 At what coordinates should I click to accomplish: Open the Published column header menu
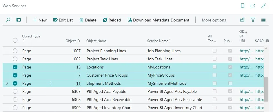click(228, 41)
